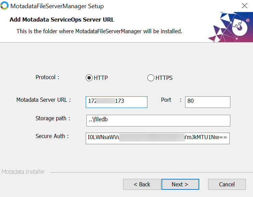Select the HTTP protocol radio button
The width and height of the screenshot is (253, 197).
point(89,78)
